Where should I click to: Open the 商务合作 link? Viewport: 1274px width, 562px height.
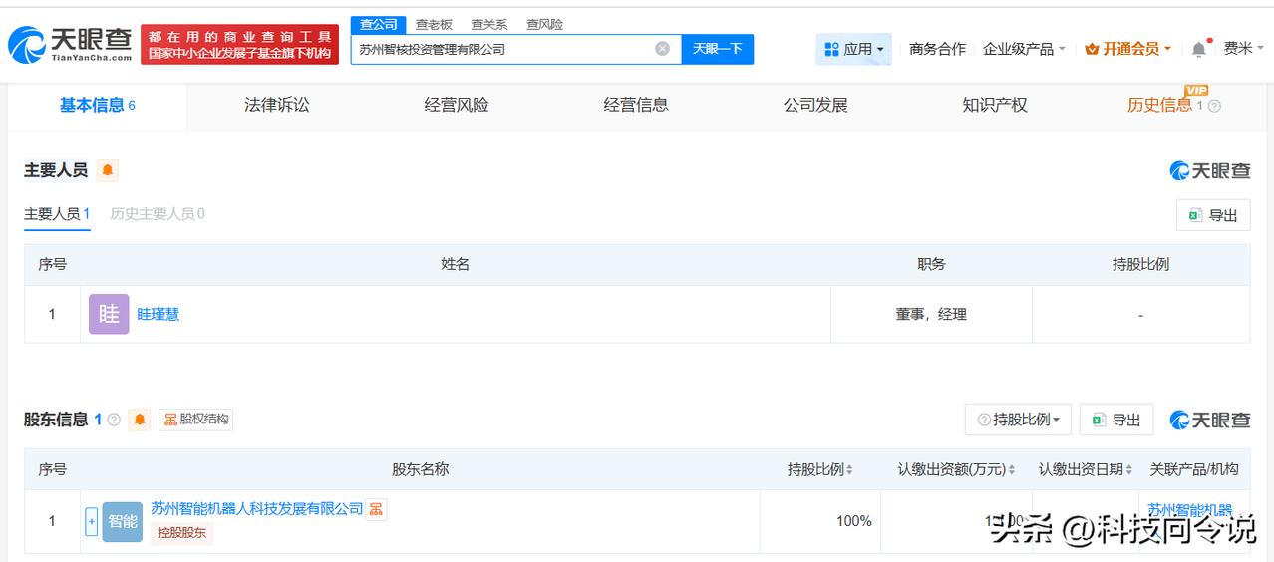tap(937, 49)
